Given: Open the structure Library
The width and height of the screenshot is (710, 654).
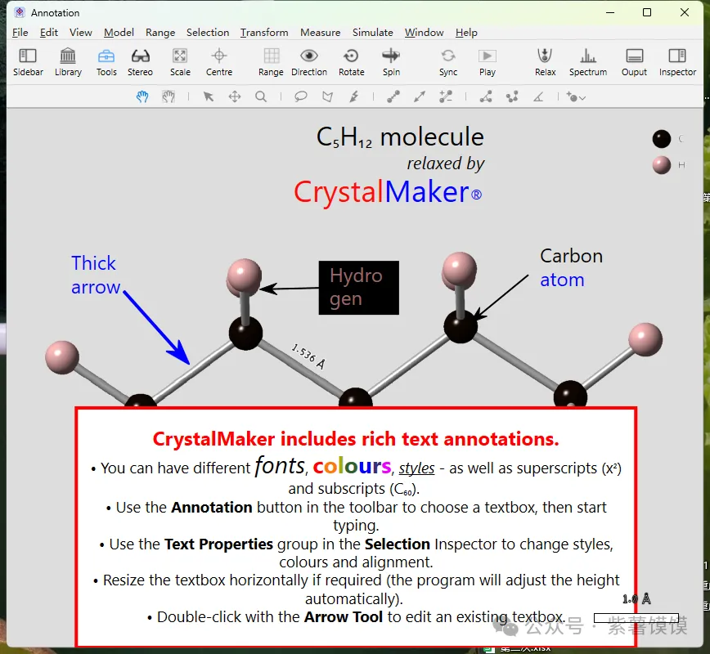Looking at the screenshot, I should tap(68, 62).
